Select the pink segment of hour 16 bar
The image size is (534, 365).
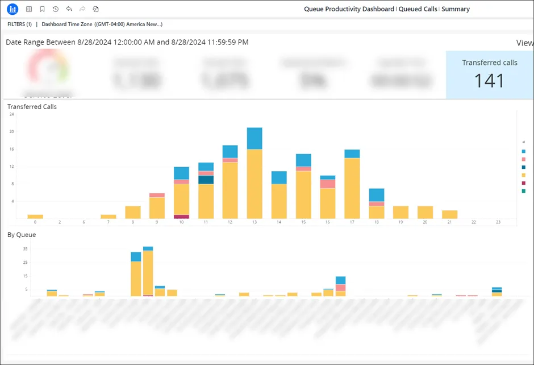[x=328, y=184]
